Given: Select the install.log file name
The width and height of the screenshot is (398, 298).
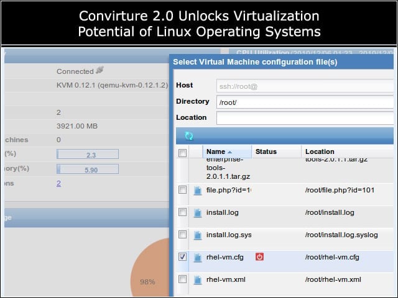Looking at the screenshot, I should pyautogui.click(x=223, y=212).
